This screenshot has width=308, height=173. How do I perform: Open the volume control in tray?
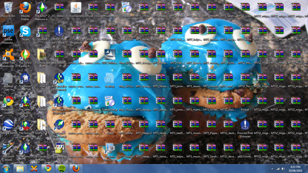coord(283,169)
